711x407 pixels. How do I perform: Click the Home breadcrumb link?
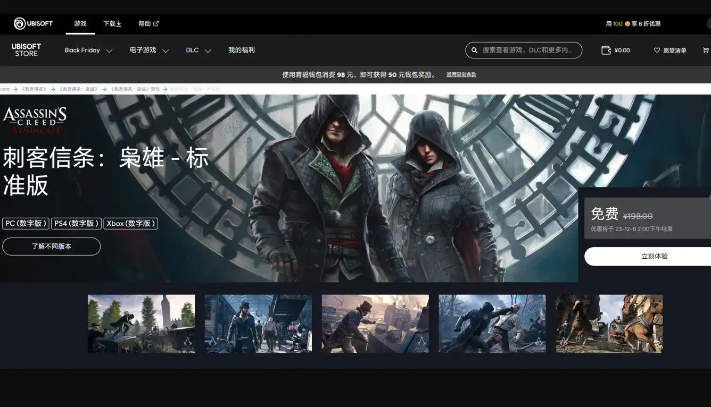[x=5, y=89]
